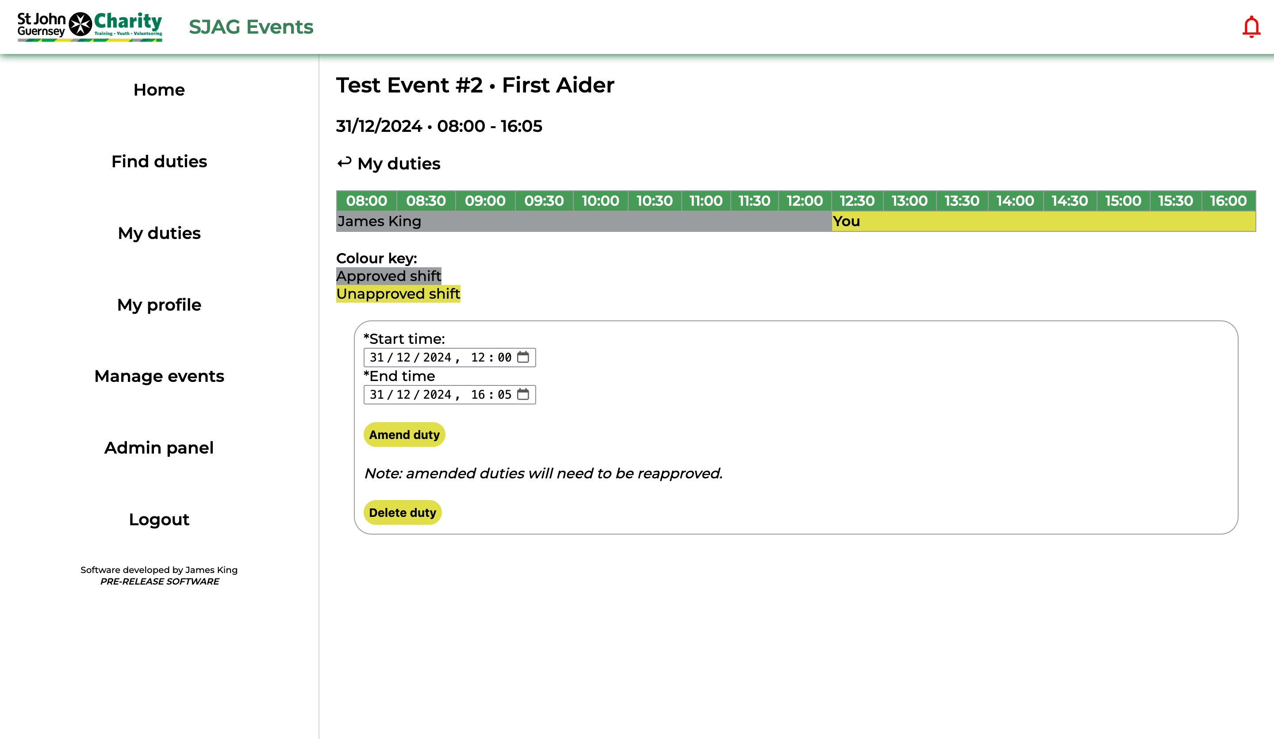
Task: Click the St John Guernsey Charity logo
Action: (89, 27)
